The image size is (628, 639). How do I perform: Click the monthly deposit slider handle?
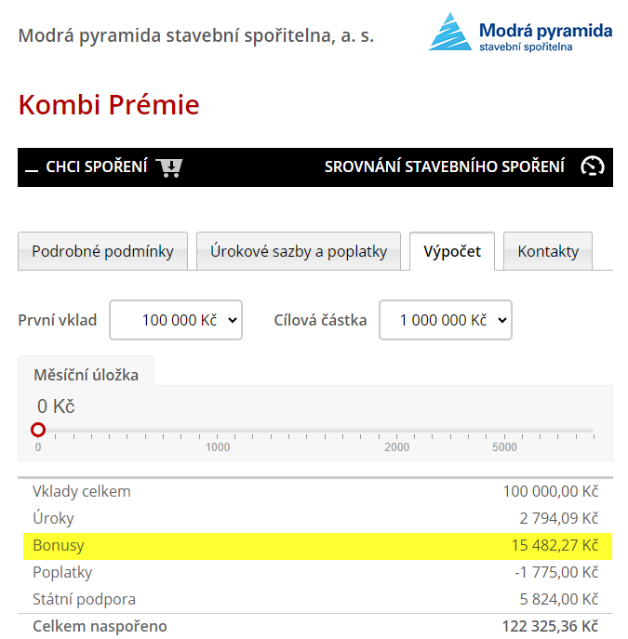38,430
